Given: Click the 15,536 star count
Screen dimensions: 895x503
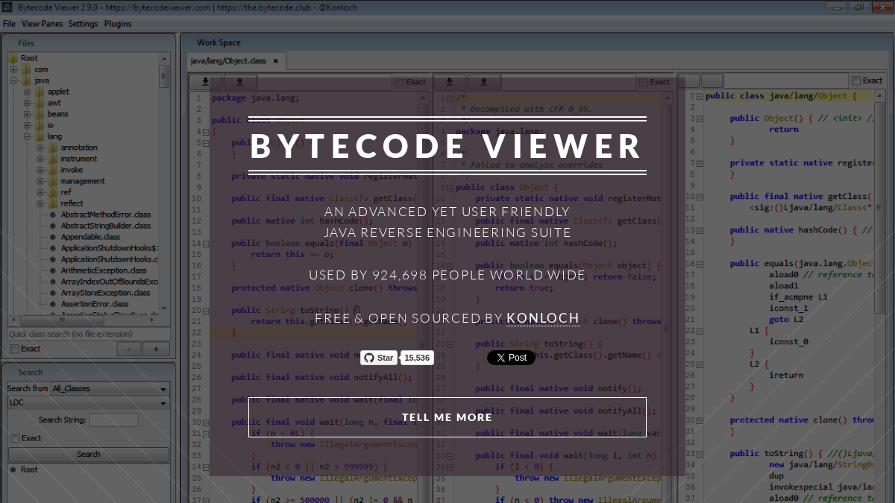Looking at the screenshot, I should (x=417, y=358).
